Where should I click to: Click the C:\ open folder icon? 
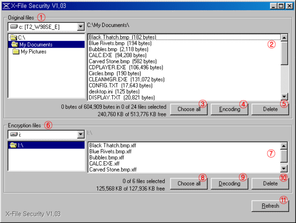13,37
